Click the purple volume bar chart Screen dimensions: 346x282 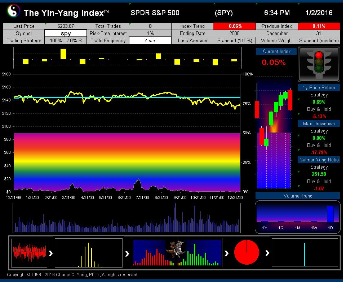[x=127, y=218]
